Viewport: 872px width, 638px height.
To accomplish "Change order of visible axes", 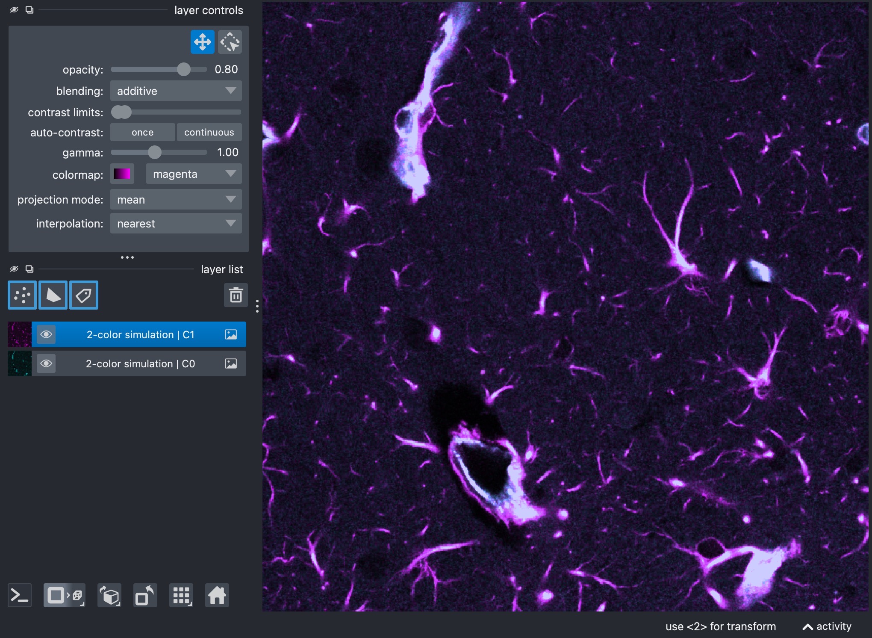I will (109, 595).
